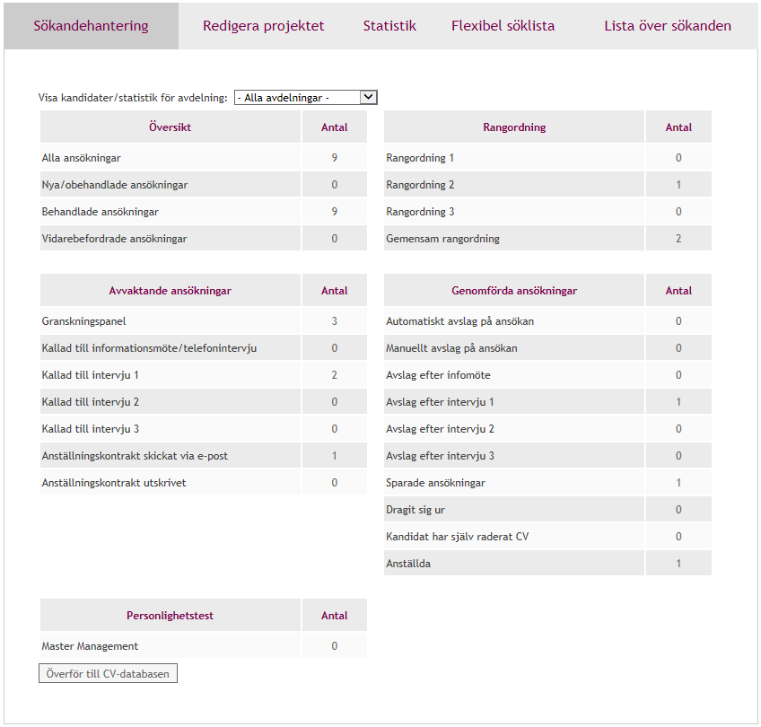Click the Avvaktande ansökningar header
This screenshot has width=761, height=727.
click(x=170, y=291)
